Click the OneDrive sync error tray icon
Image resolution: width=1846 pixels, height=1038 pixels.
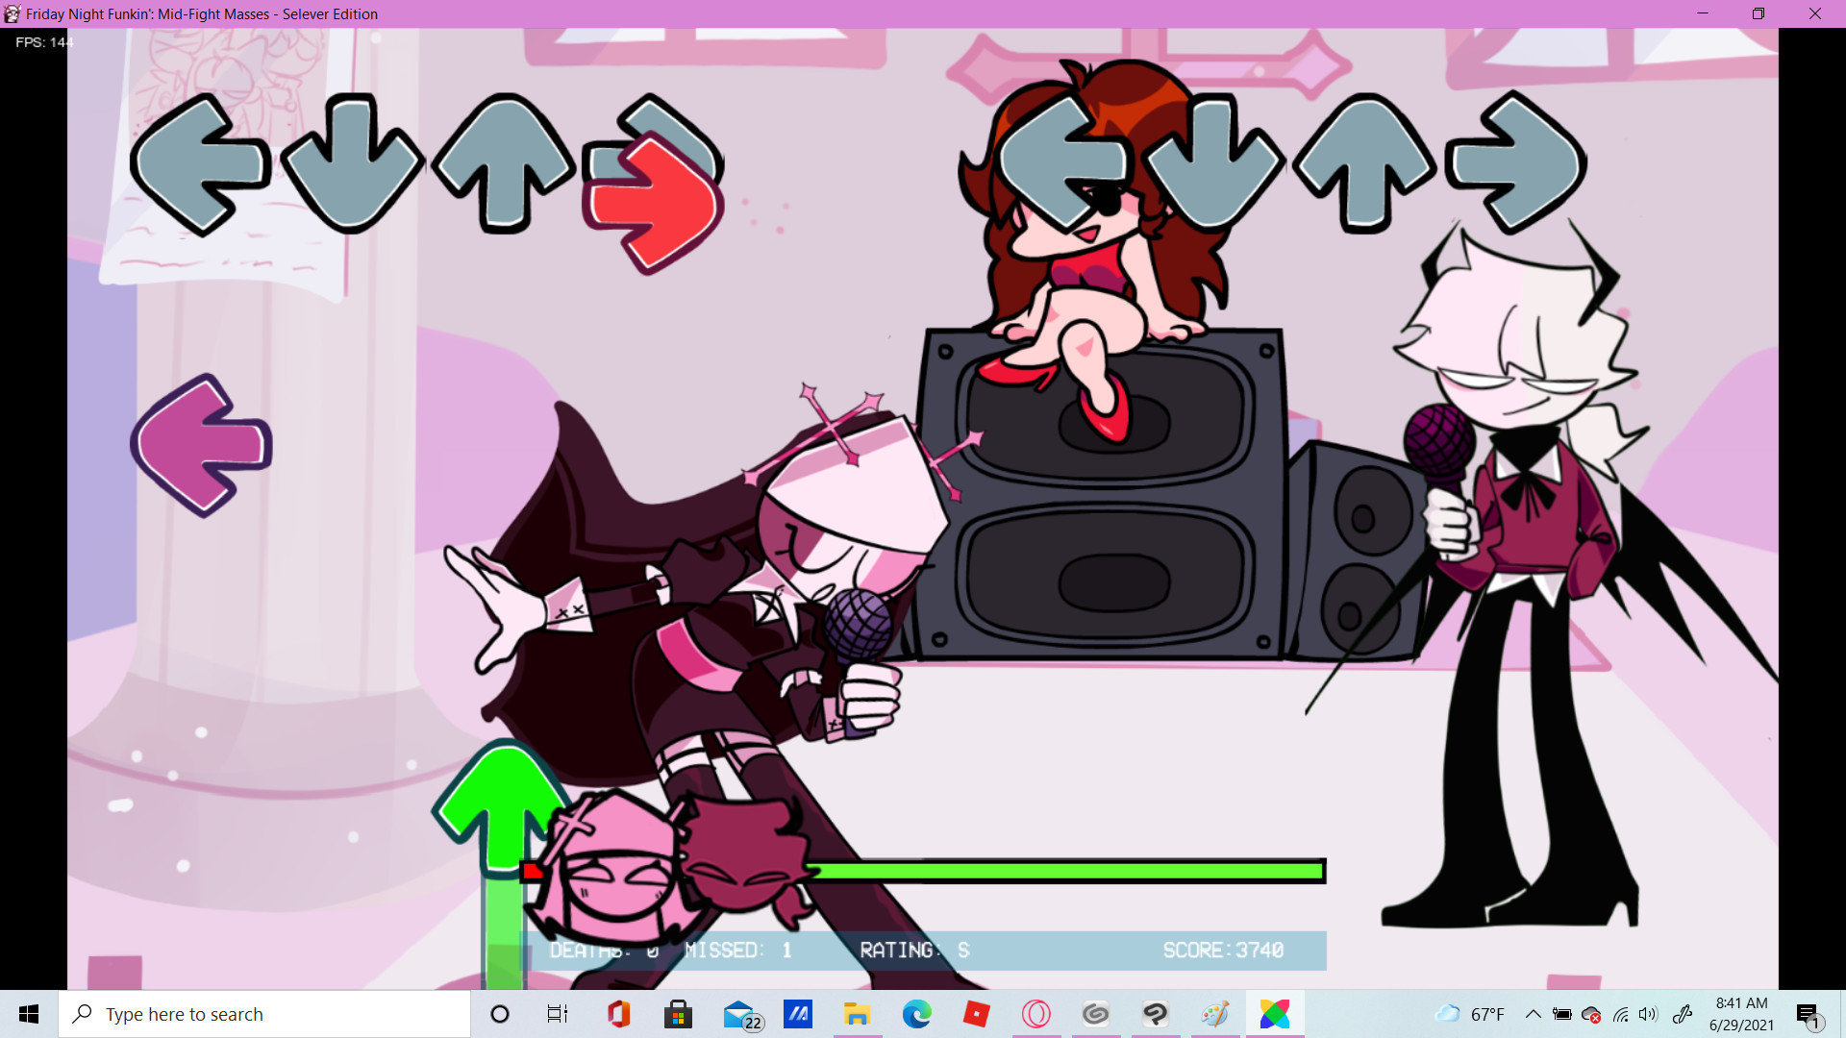1591,1014
